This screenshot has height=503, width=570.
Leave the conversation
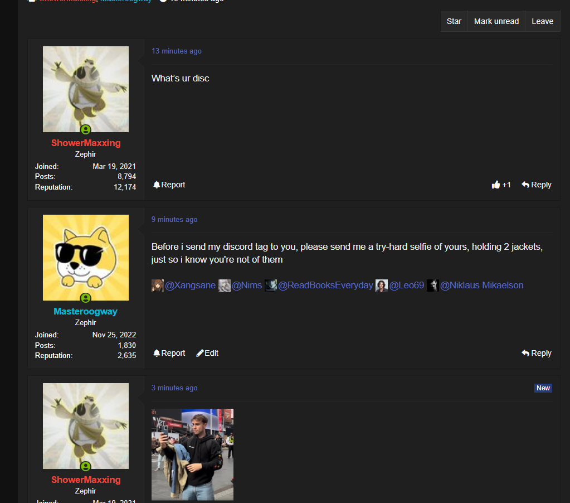tap(542, 21)
